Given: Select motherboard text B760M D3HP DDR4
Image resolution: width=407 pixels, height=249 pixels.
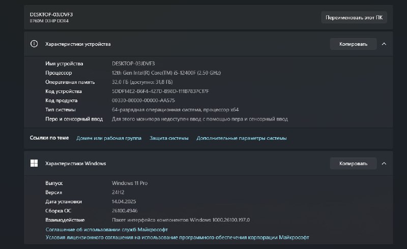Looking at the screenshot, I should pos(49,21).
